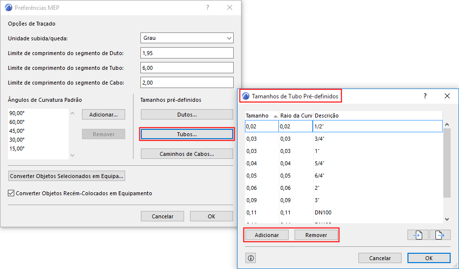
Task: Confirm with OK in the tube sizes dialog
Action: pos(429,258)
